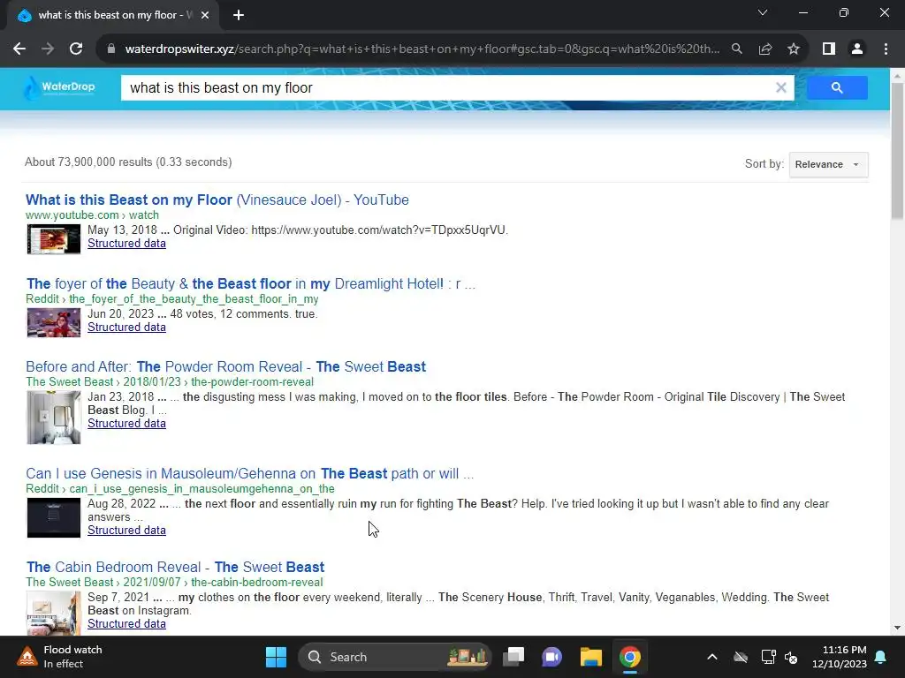Open Task View on taskbar
905x678 pixels.
513,657
